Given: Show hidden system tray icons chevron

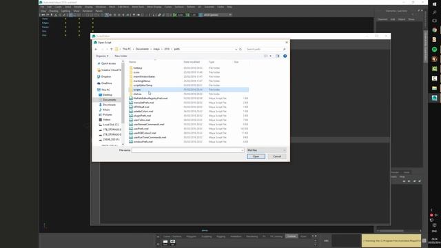Looking at the screenshot, I should pos(431,209).
